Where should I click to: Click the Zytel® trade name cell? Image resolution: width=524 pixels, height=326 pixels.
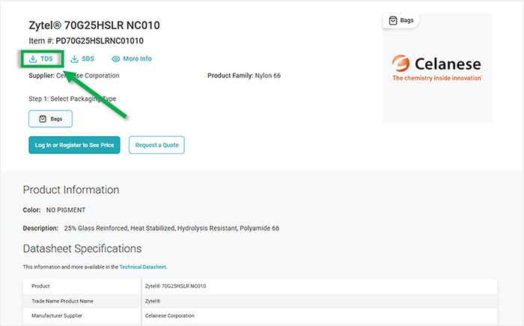click(x=153, y=301)
